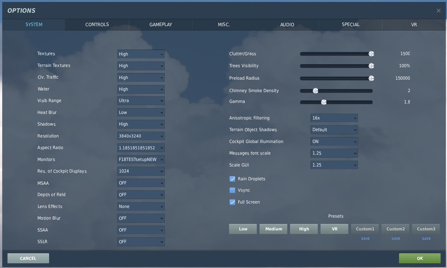Uncheck the Rain Droplets checkbox
The width and height of the screenshot is (447, 268).
[232, 179]
